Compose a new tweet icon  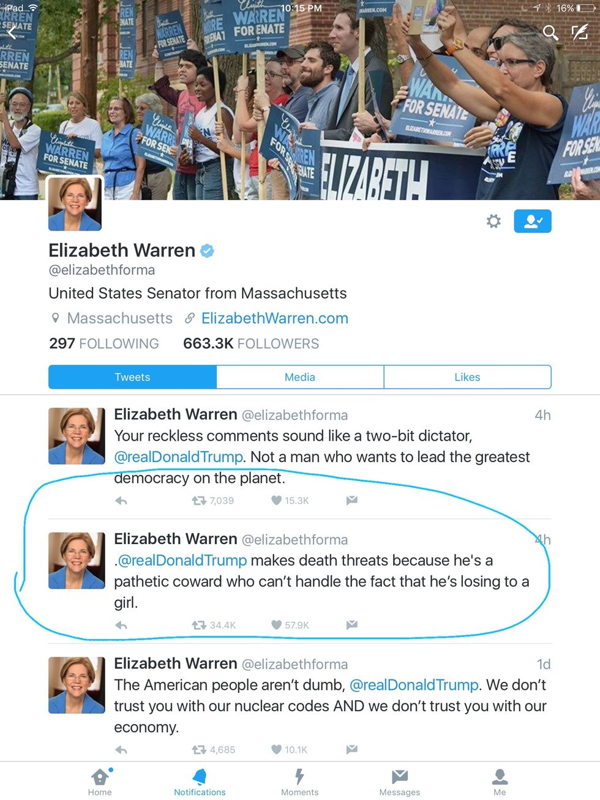click(580, 32)
